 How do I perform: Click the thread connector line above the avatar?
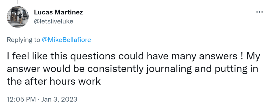pyautogui.click(x=18, y=2)
